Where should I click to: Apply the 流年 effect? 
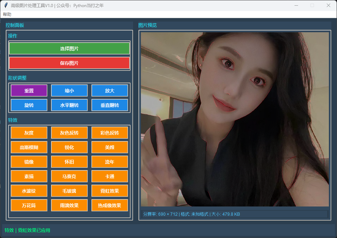pyautogui.click(x=110, y=161)
